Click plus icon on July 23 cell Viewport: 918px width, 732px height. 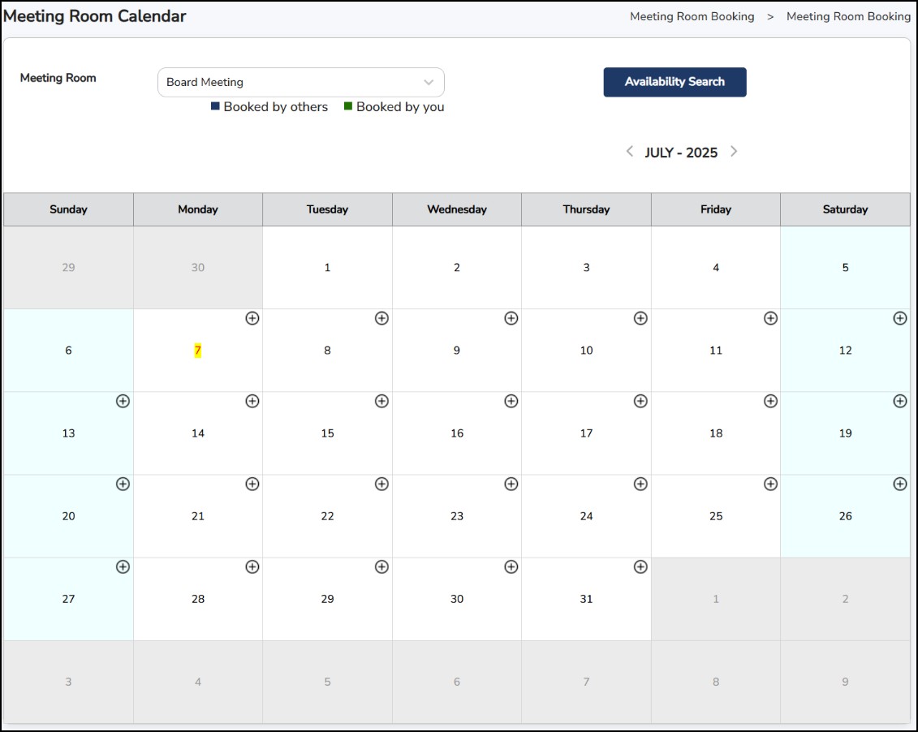tap(511, 484)
